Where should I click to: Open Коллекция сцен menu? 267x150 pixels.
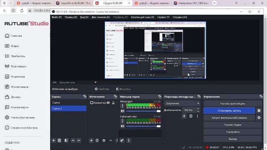(x=143, y=17)
